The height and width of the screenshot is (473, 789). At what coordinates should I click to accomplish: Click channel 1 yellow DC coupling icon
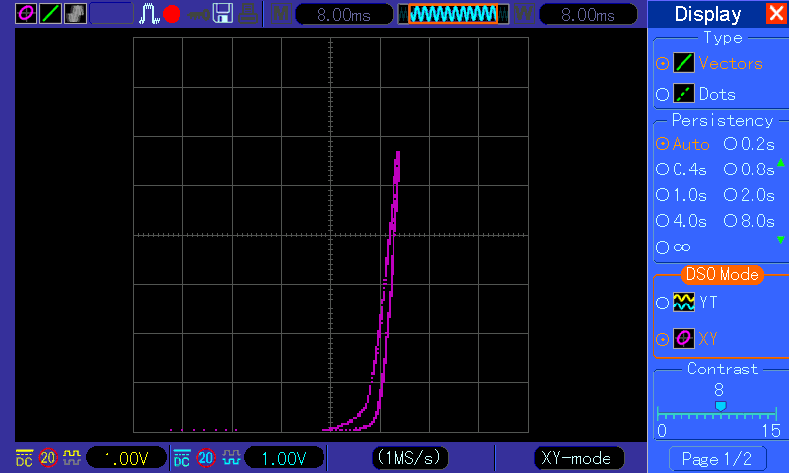pyautogui.click(x=24, y=458)
